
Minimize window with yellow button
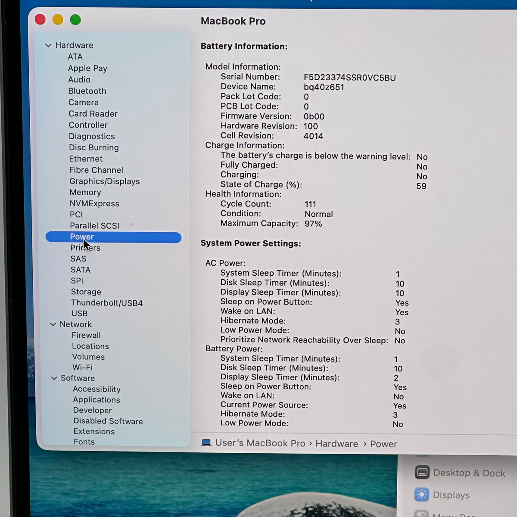[x=58, y=19]
